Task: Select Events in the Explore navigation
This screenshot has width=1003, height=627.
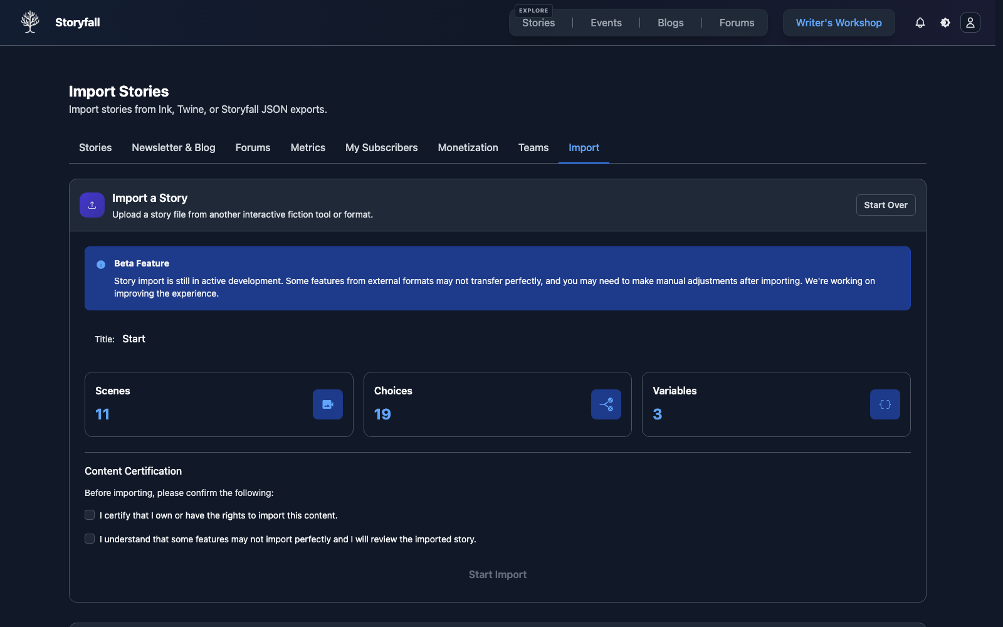Action: tap(606, 23)
